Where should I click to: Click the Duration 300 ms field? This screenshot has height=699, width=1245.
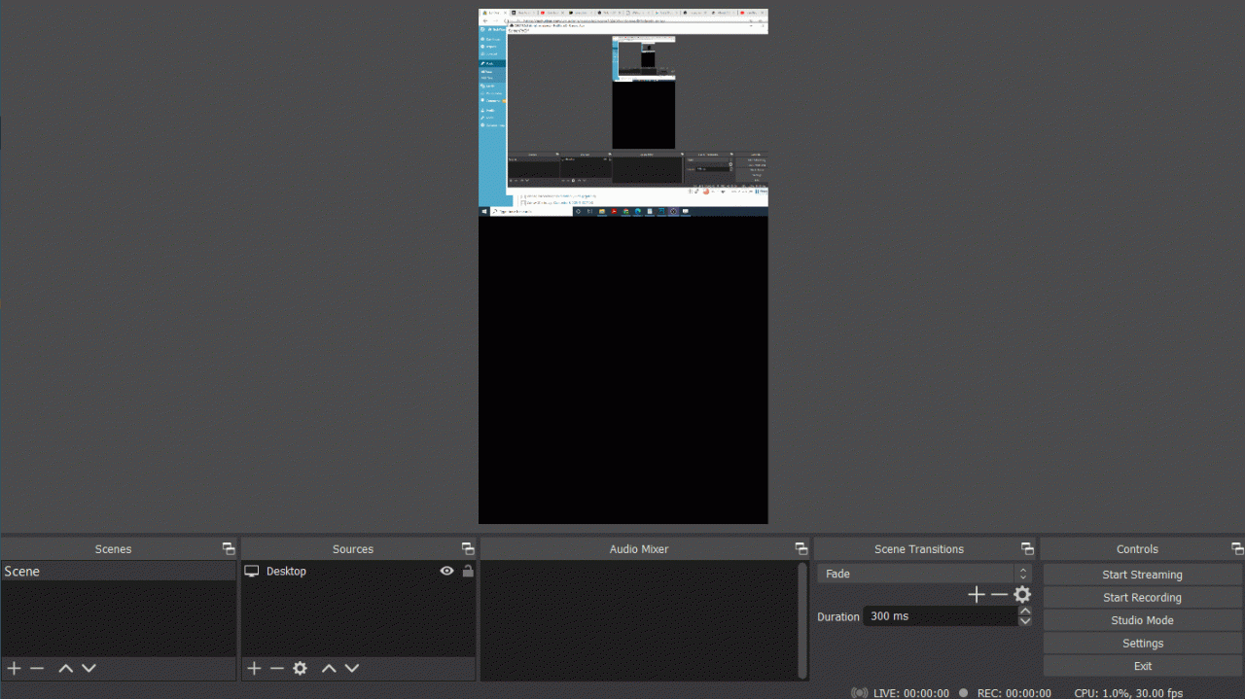[941, 616]
